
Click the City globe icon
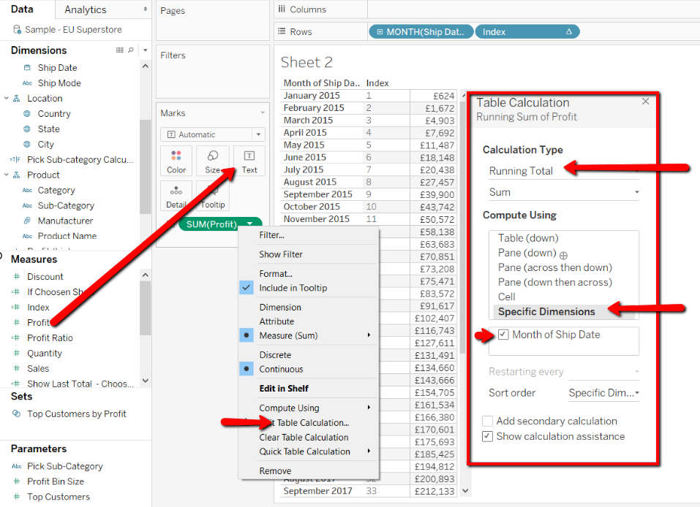[27, 144]
